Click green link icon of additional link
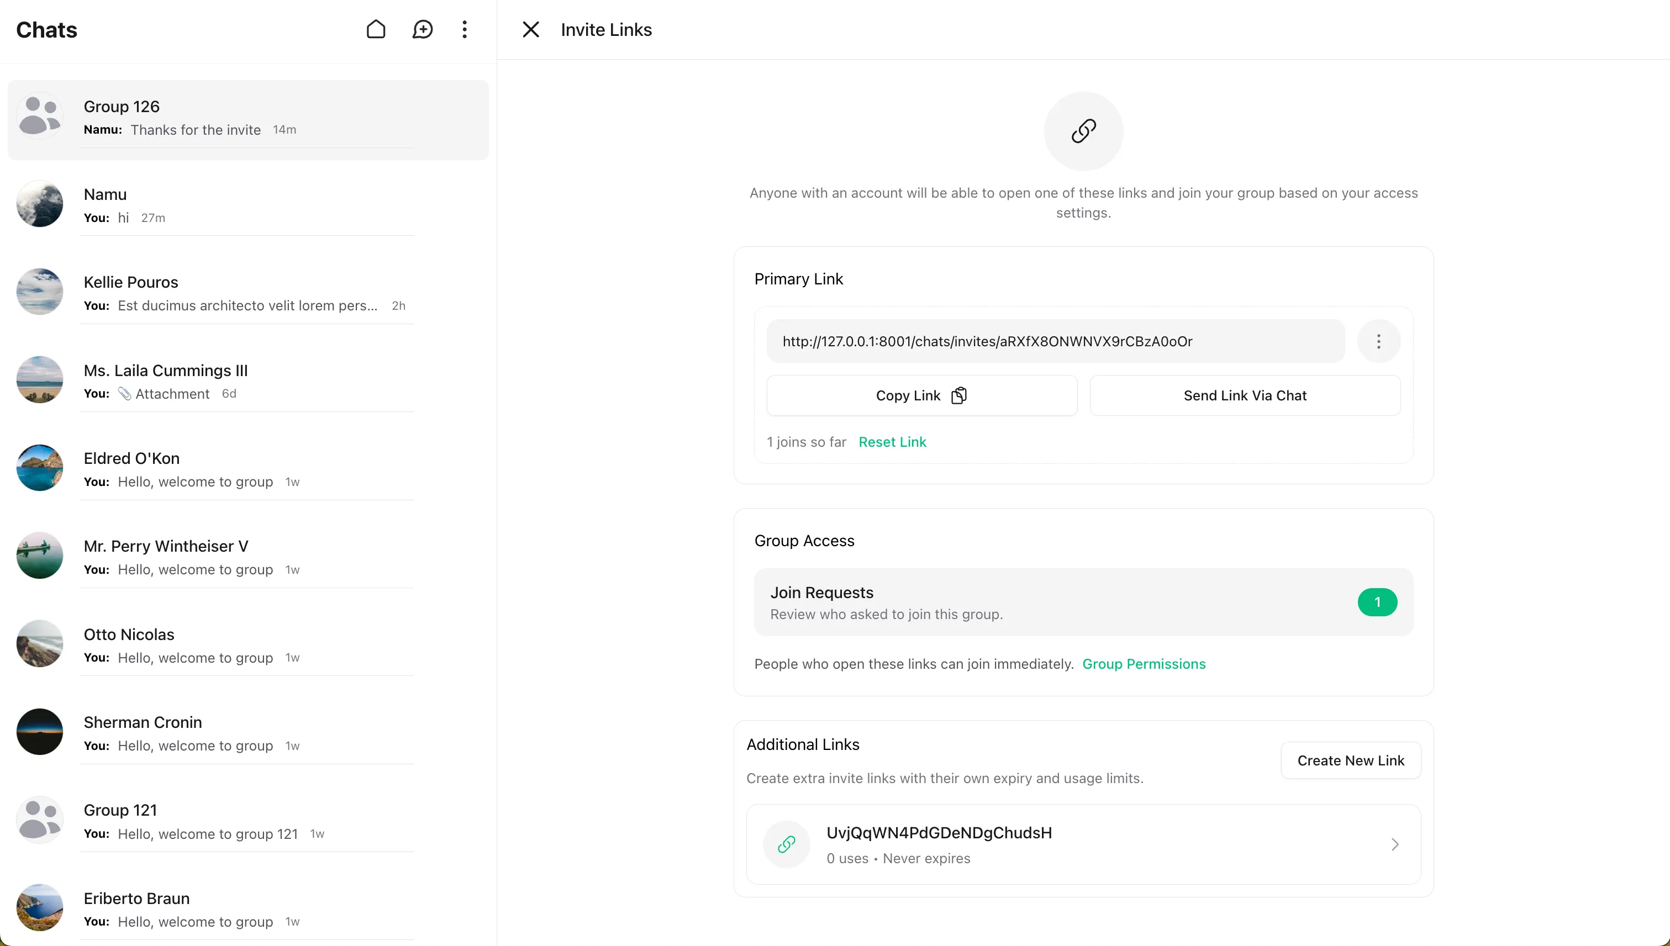The height and width of the screenshot is (946, 1670). tap(786, 844)
